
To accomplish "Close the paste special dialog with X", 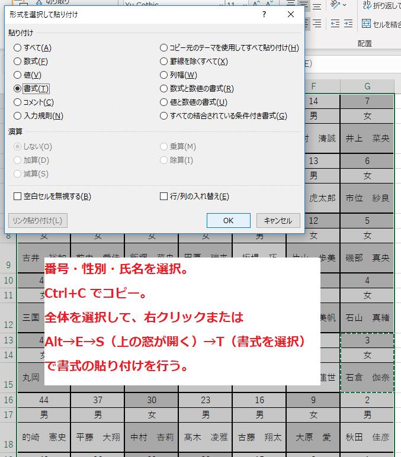I will (x=291, y=14).
